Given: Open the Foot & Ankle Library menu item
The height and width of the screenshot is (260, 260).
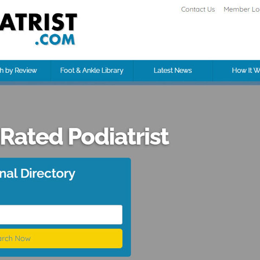Looking at the screenshot, I should (x=92, y=70).
